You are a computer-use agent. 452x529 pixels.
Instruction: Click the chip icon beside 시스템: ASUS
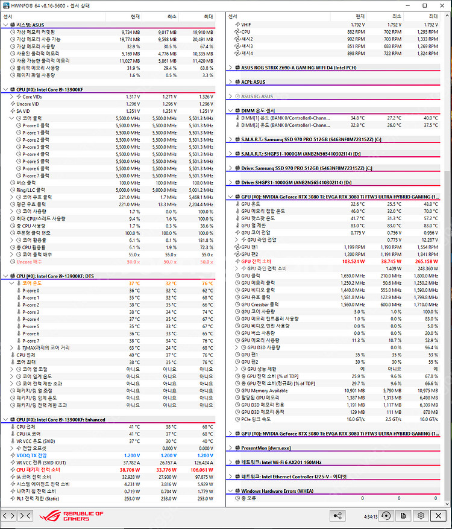point(13,25)
